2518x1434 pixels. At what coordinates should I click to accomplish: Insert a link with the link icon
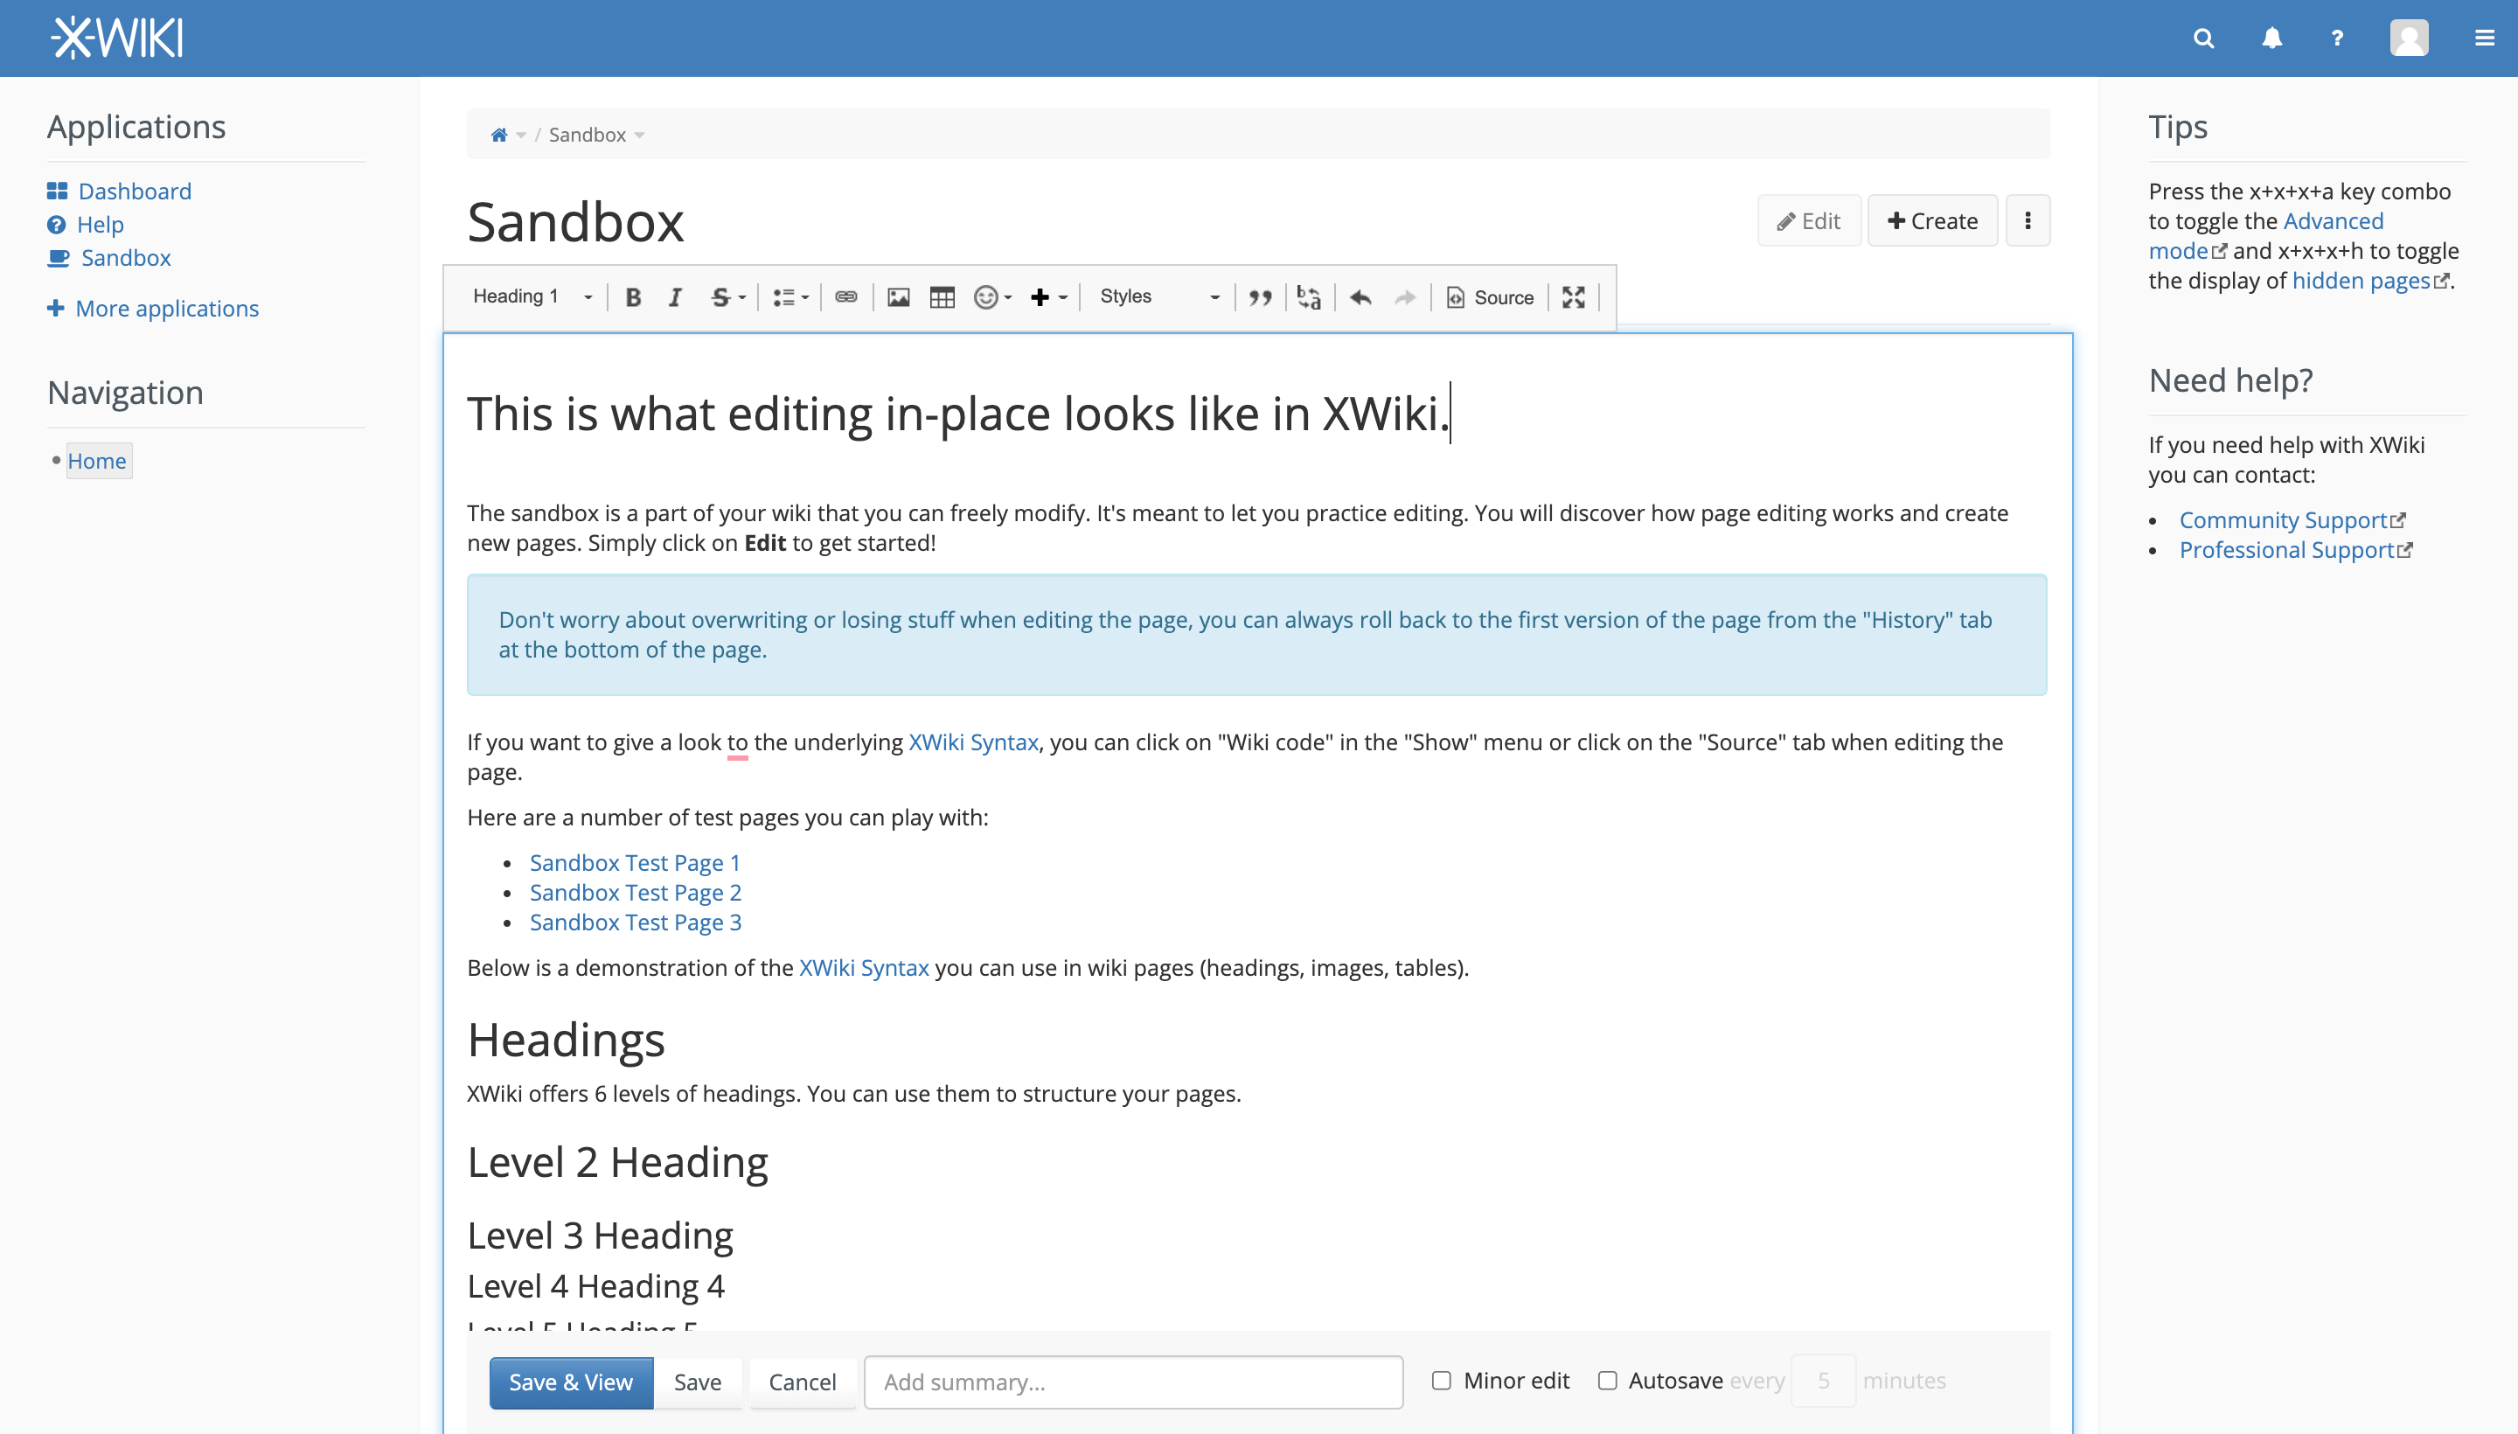pos(847,296)
